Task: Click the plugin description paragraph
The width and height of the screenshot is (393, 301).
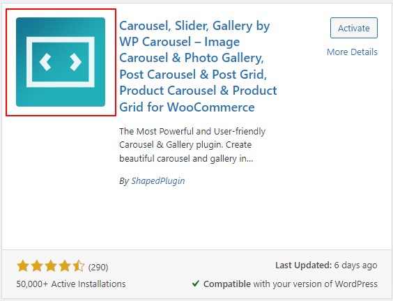Action: click(192, 145)
